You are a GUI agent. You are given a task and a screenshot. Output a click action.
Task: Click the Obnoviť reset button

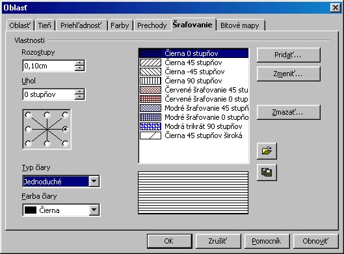tap(315, 241)
